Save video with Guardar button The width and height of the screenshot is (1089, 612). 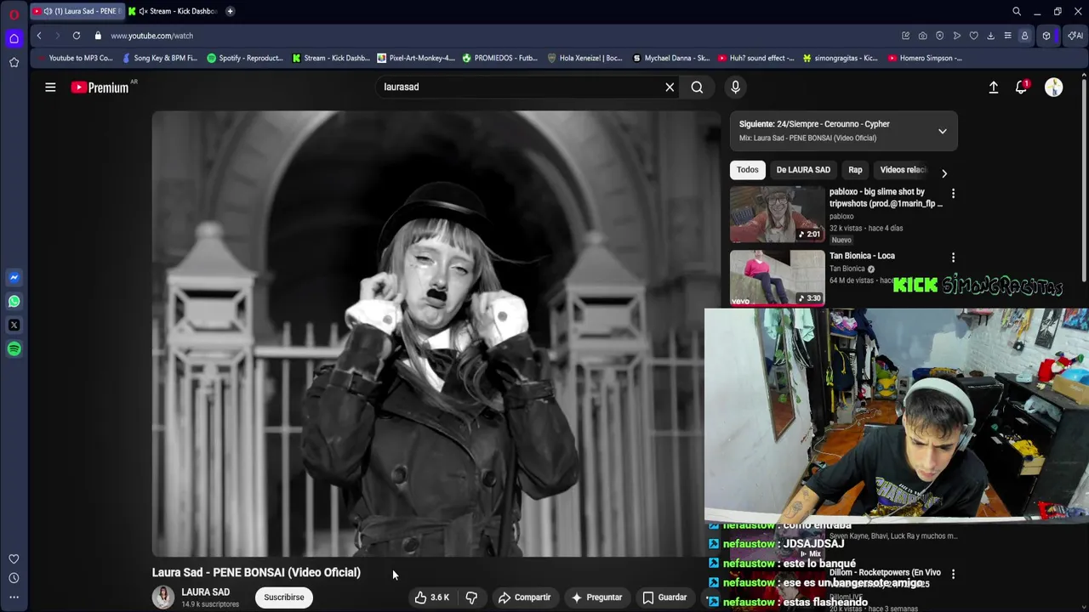(x=664, y=598)
